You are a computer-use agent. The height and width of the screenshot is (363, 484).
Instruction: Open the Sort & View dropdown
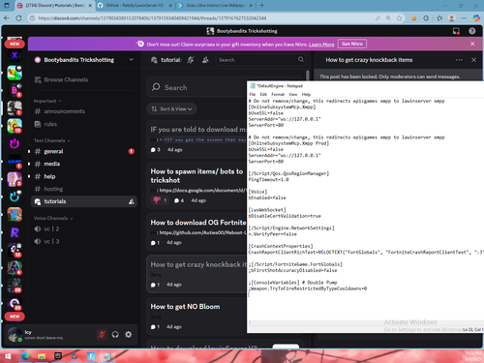171,109
